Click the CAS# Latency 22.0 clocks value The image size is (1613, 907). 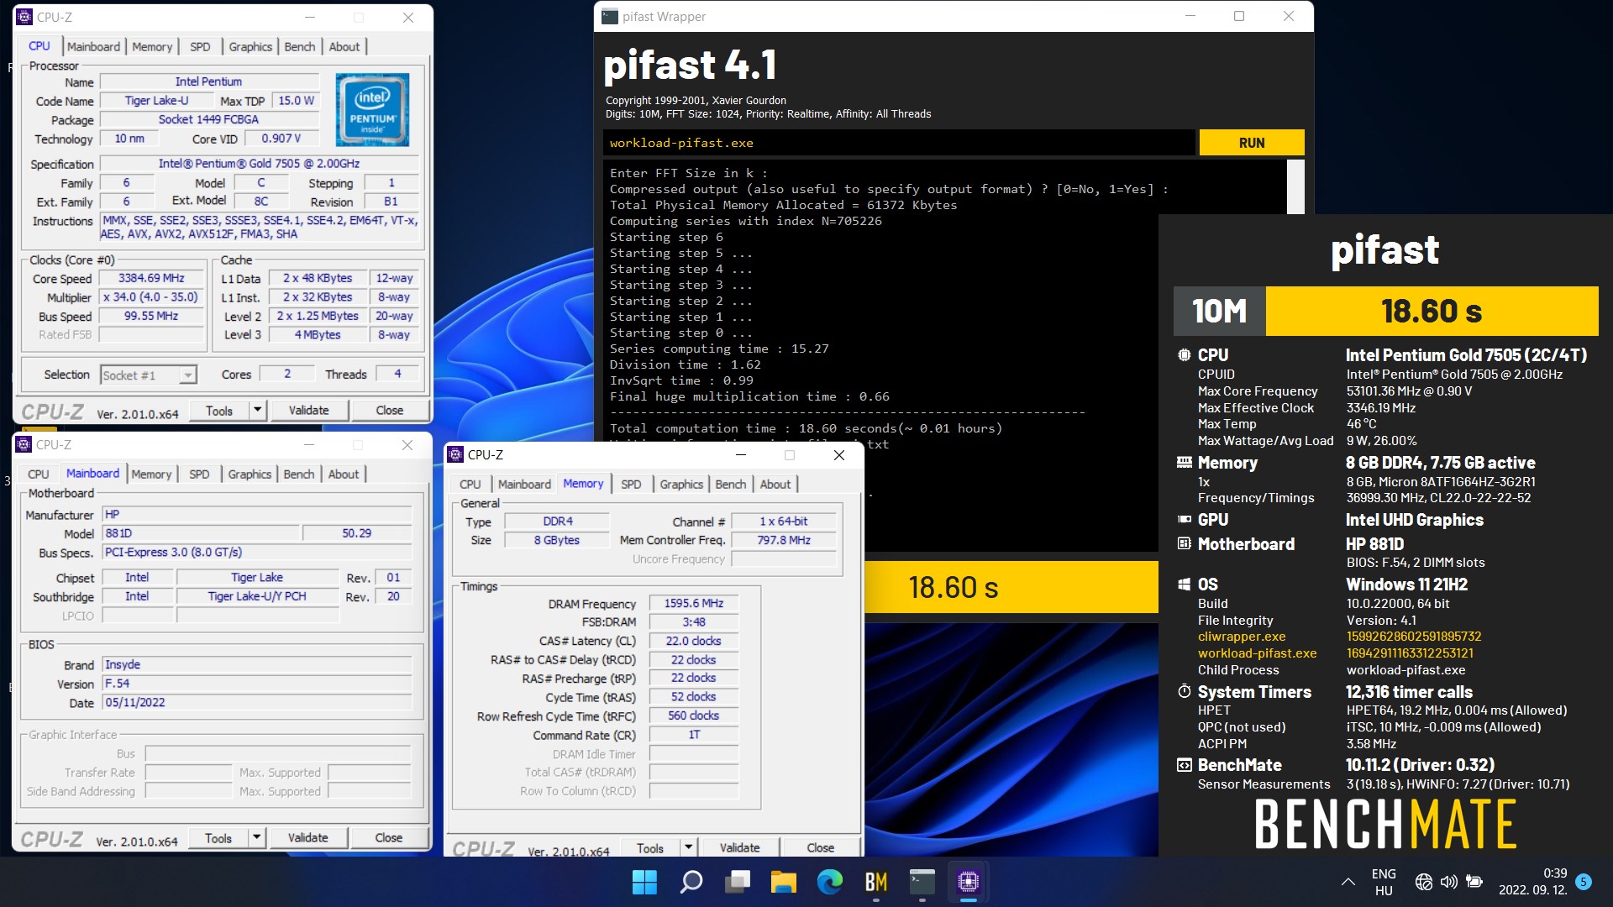pos(693,641)
